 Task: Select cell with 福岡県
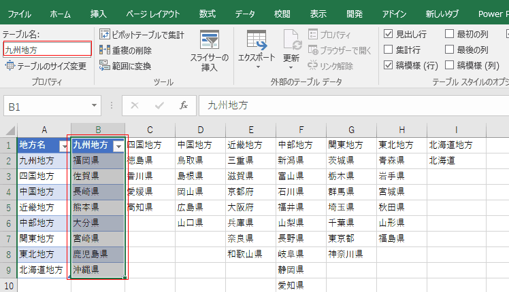98,160
